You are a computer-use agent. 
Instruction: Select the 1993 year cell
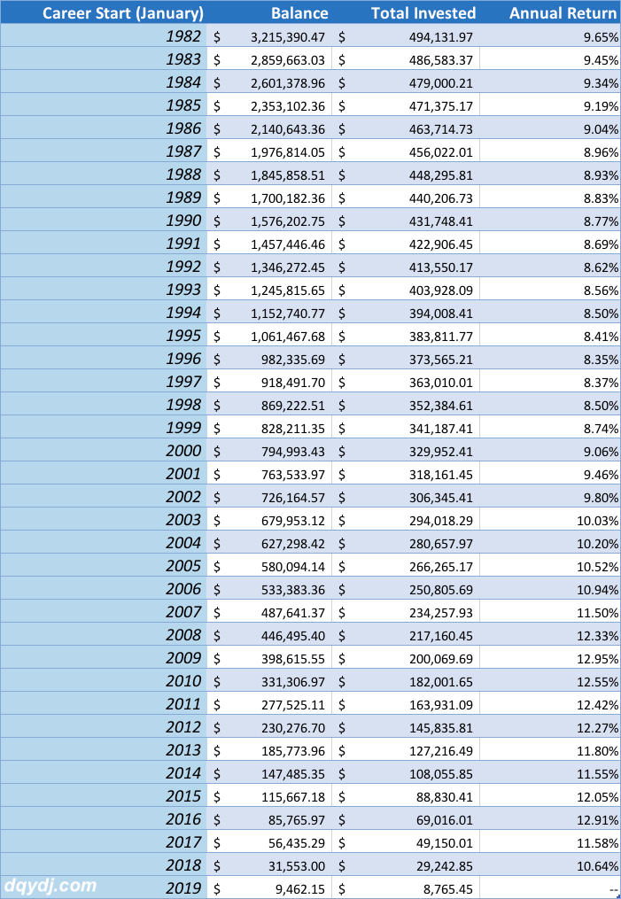click(104, 290)
